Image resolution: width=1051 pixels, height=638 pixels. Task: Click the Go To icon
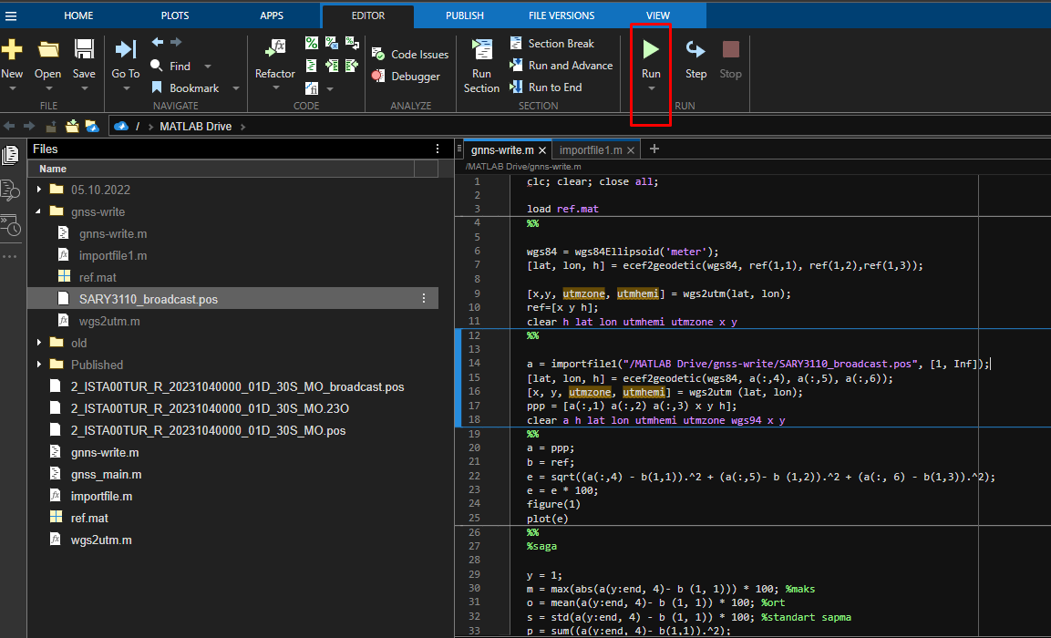126,49
